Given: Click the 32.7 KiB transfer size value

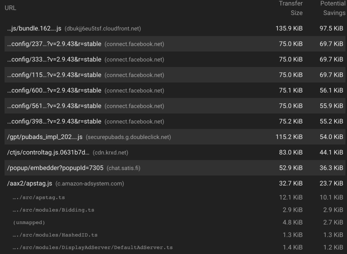Looking at the screenshot, I should 291,183.
